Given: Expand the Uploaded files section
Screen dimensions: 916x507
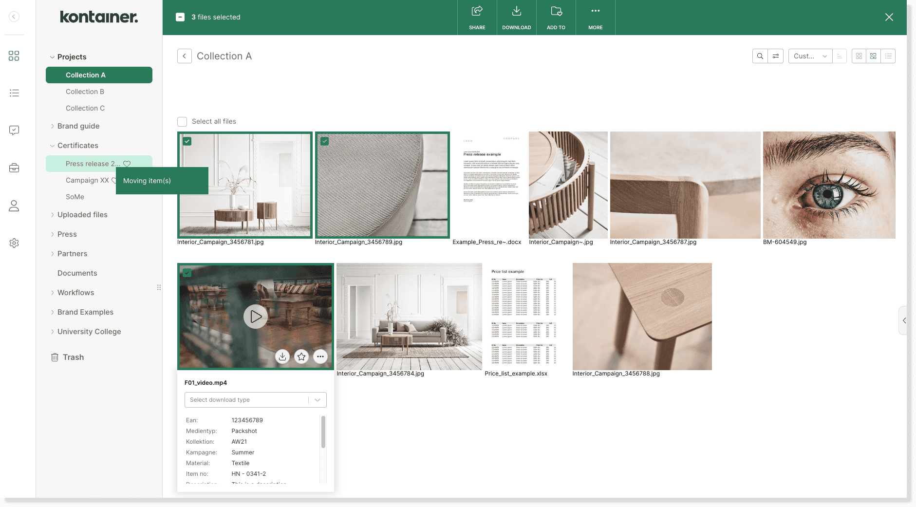Looking at the screenshot, I should pos(54,214).
